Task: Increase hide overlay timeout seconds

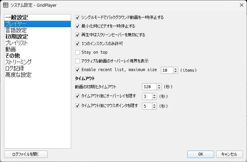Action: [x=154, y=95]
